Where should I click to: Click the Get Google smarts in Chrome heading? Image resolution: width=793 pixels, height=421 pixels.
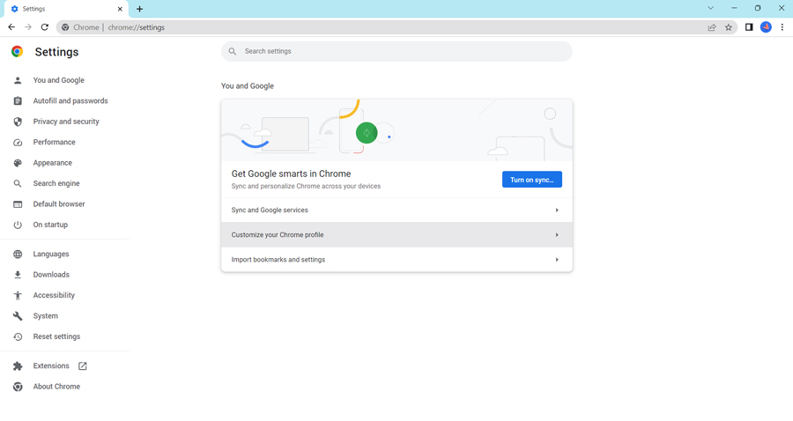292,174
